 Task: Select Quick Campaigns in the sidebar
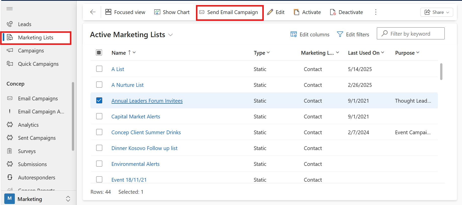pos(38,64)
